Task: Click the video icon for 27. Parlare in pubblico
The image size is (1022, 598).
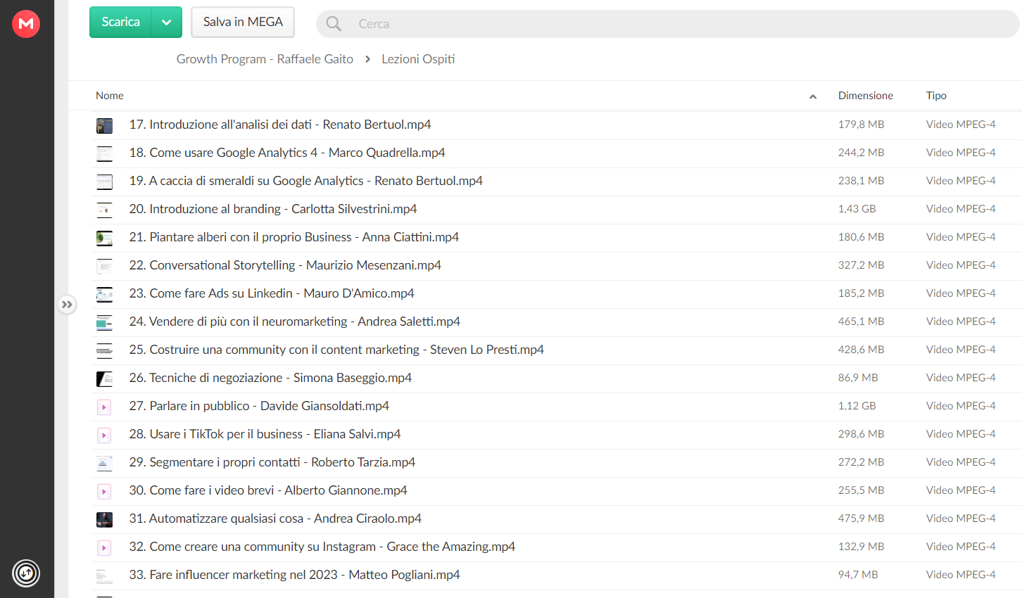Action: click(104, 407)
